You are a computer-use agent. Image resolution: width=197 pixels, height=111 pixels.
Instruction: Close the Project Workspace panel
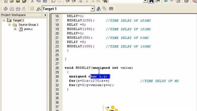click(x=45, y=15)
